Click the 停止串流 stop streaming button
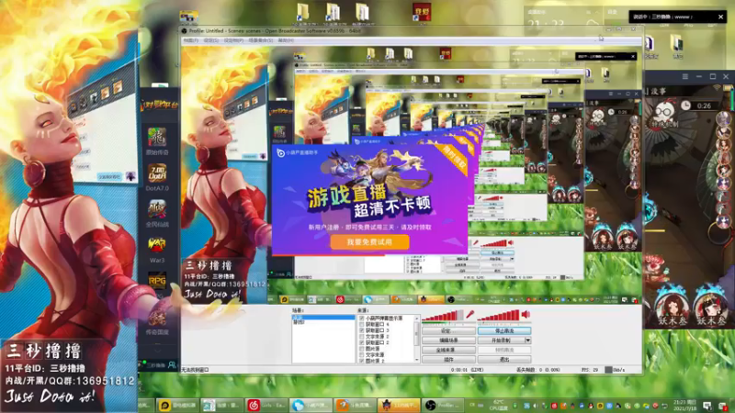The image size is (735, 413). tap(504, 331)
